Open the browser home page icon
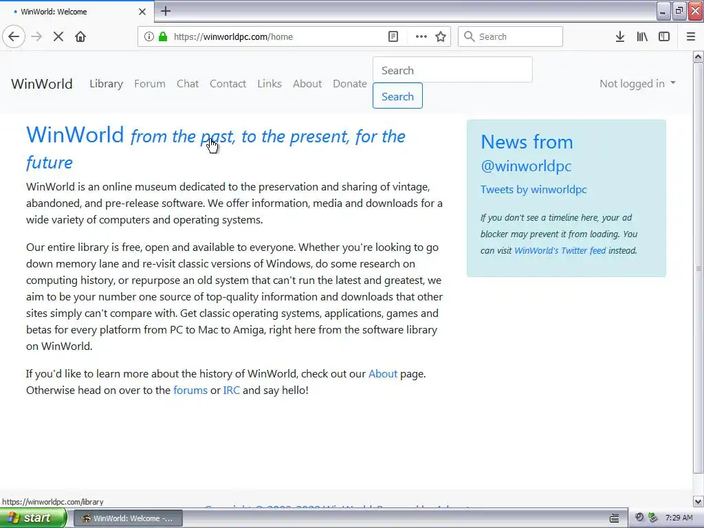Screen dimensions: 704x528 tap(80, 36)
